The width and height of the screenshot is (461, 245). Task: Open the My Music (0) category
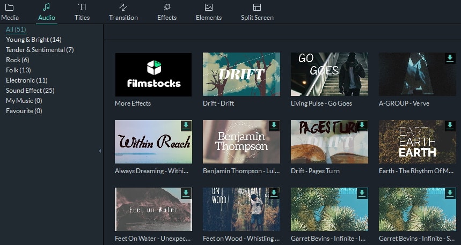click(x=24, y=101)
